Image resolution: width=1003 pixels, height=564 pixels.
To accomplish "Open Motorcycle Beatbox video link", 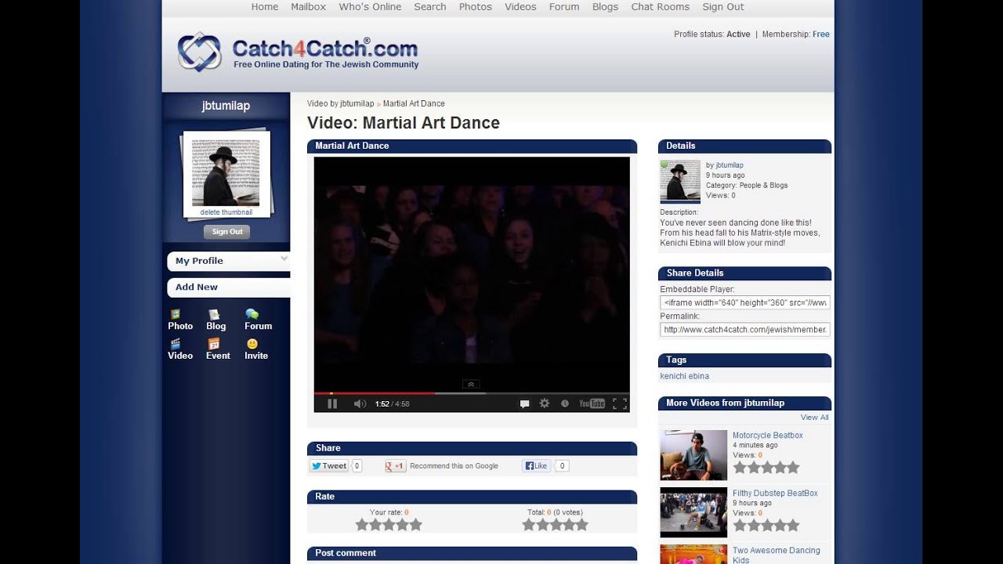I will [768, 436].
